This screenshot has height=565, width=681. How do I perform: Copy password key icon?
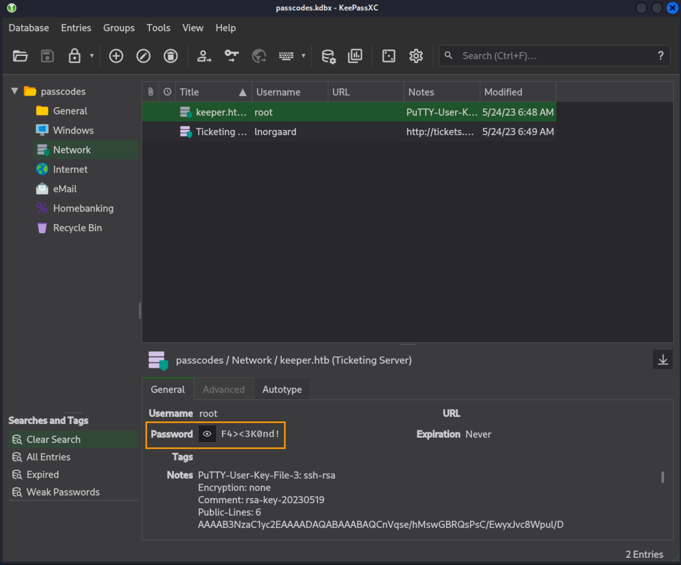point(231,56)
